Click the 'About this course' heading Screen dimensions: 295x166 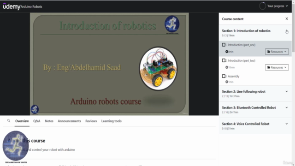[x=26, y=141]
